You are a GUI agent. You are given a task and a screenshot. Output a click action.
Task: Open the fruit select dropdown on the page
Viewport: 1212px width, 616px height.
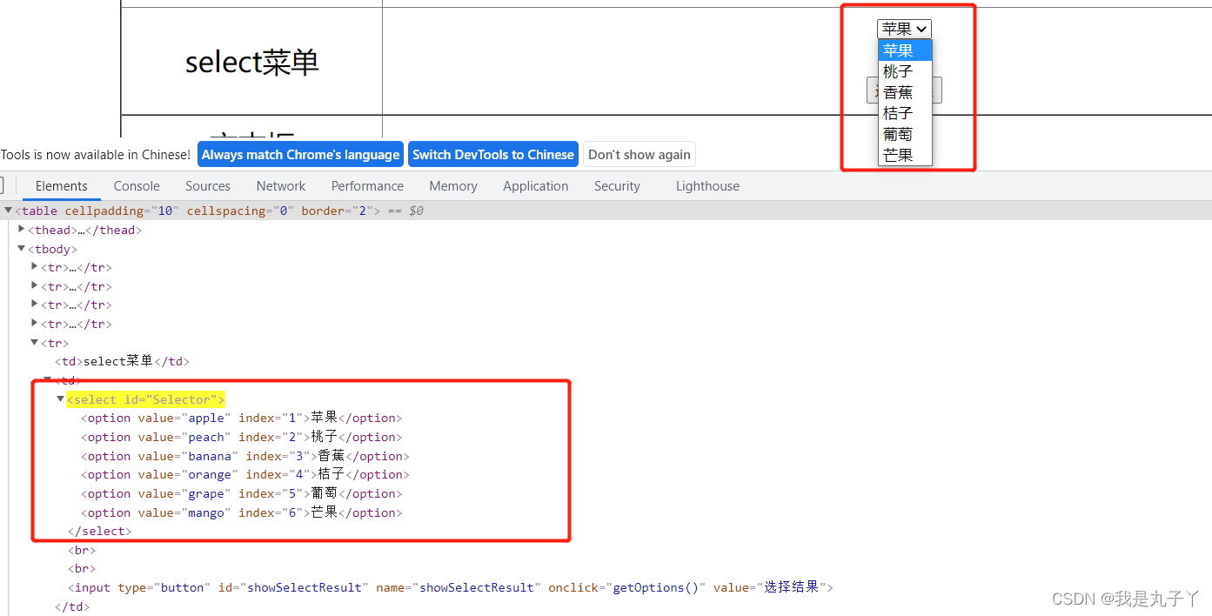click(x=903, y=29)
